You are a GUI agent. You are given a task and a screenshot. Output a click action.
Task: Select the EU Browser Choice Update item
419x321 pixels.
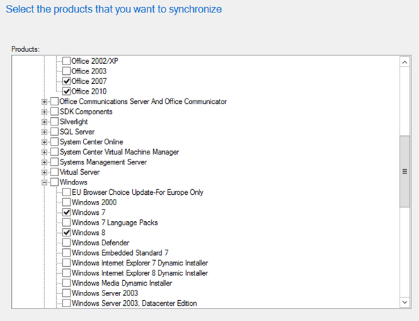point(137,192)
